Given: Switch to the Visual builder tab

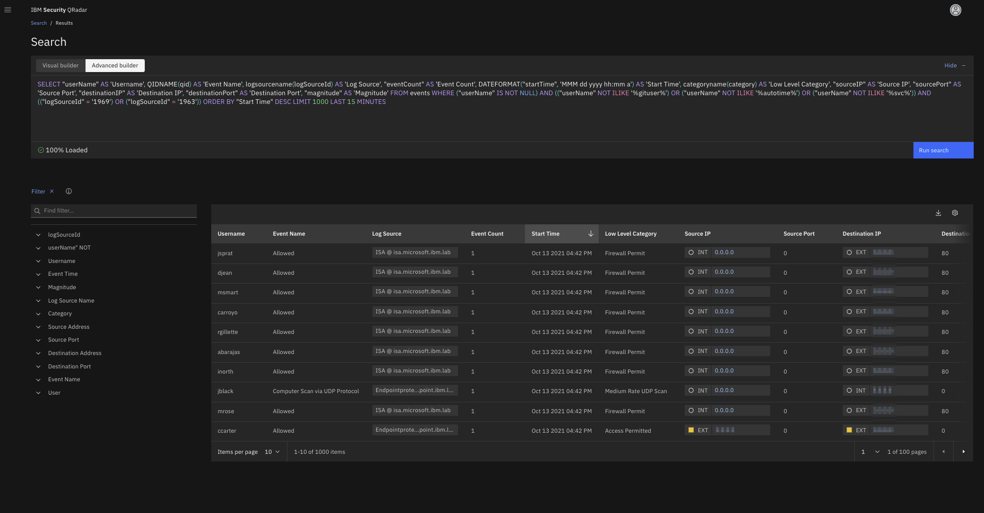Looking at the screenshot, I should click(x=60, y=65).
